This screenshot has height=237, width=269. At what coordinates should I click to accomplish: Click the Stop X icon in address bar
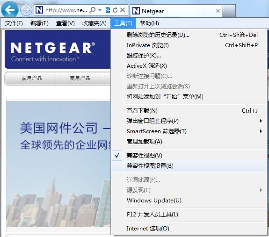coord(123,10)
